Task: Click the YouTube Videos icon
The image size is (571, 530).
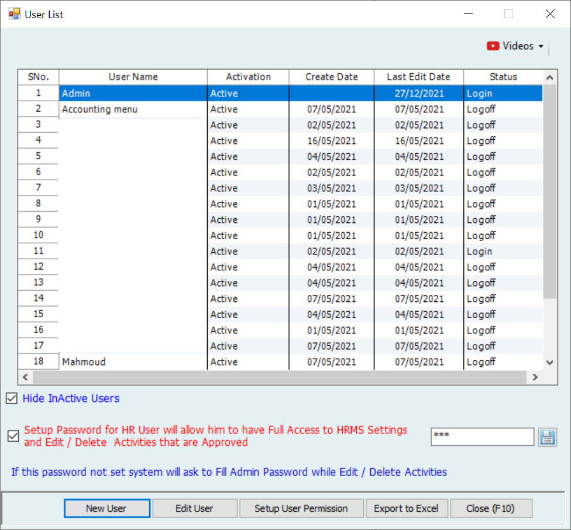Action: click(x=493, y=46)
